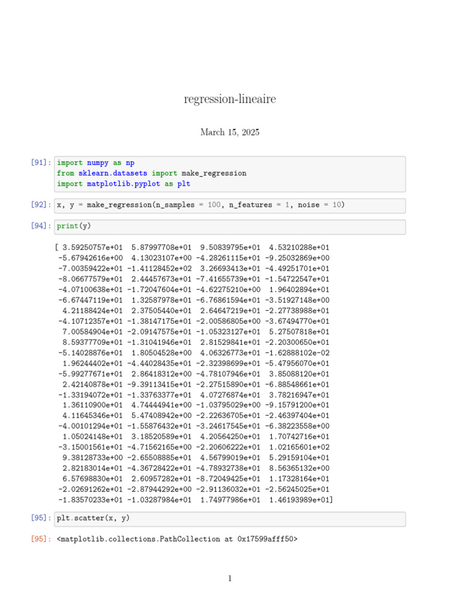Click the value 1.02165601e+02
460x614 pixels.
(299, 447)
